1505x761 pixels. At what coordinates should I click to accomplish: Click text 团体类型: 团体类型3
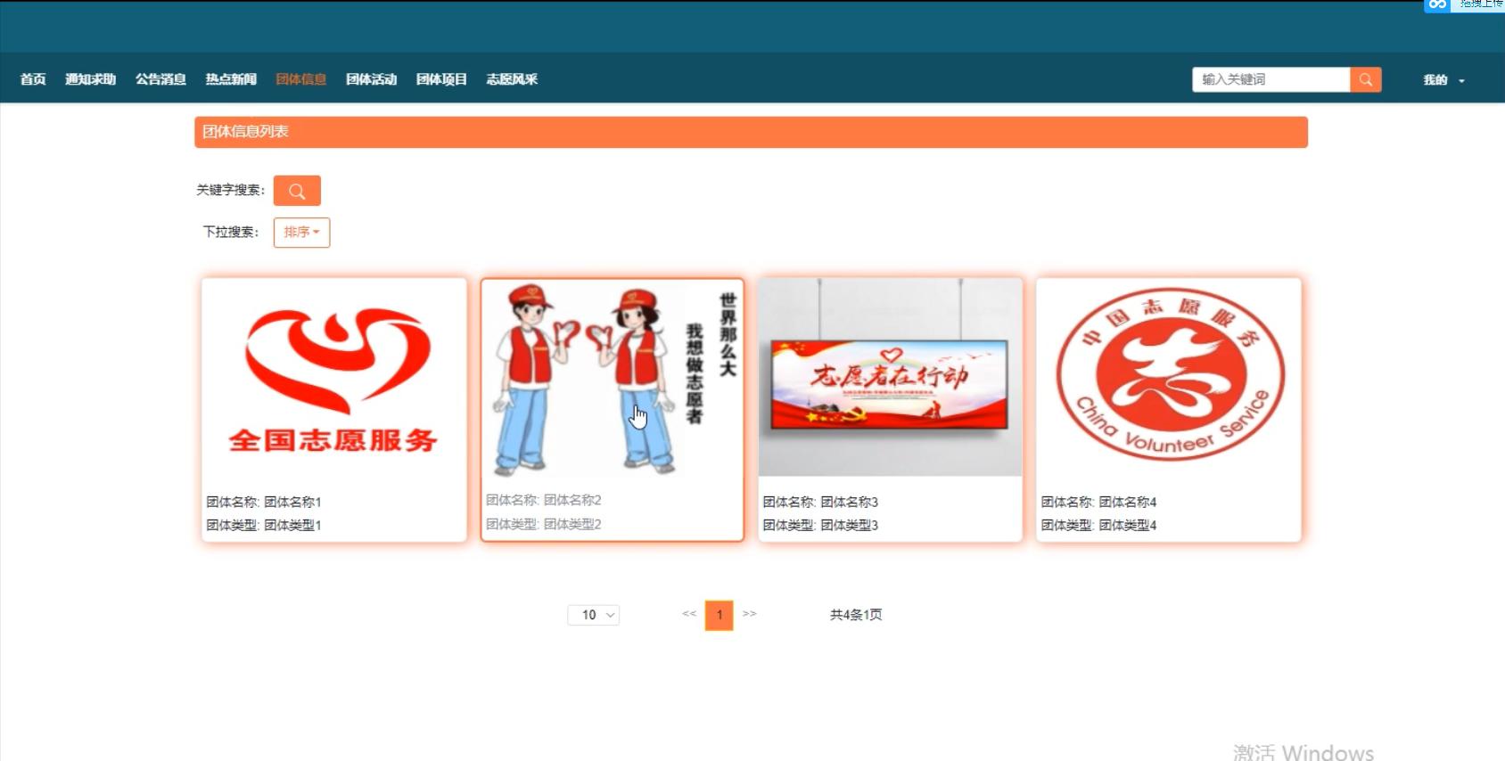[x=820, y=526]
